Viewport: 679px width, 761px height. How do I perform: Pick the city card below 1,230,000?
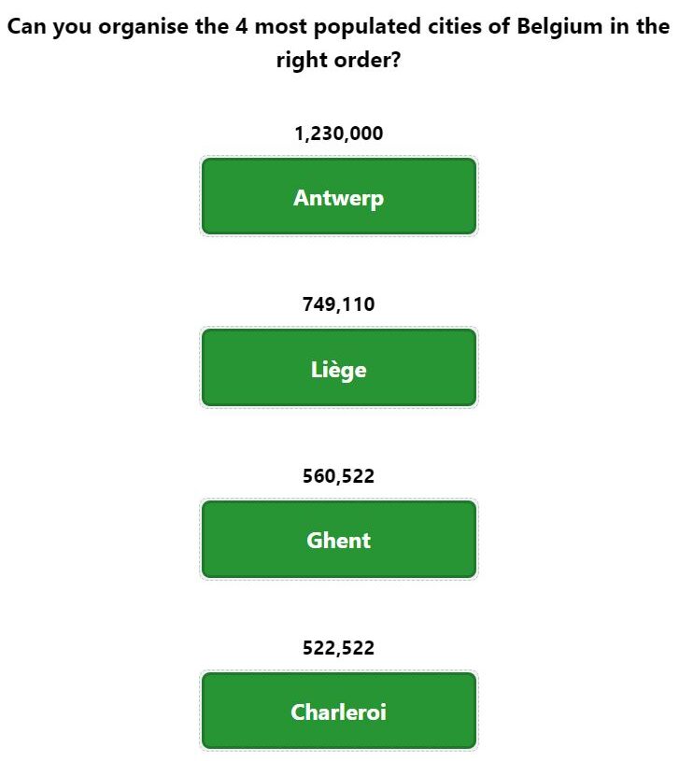[339, 196]
